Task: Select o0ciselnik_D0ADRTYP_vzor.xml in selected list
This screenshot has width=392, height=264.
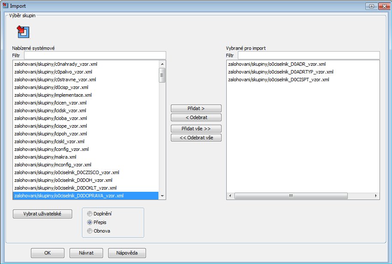Action: point(280,72)
